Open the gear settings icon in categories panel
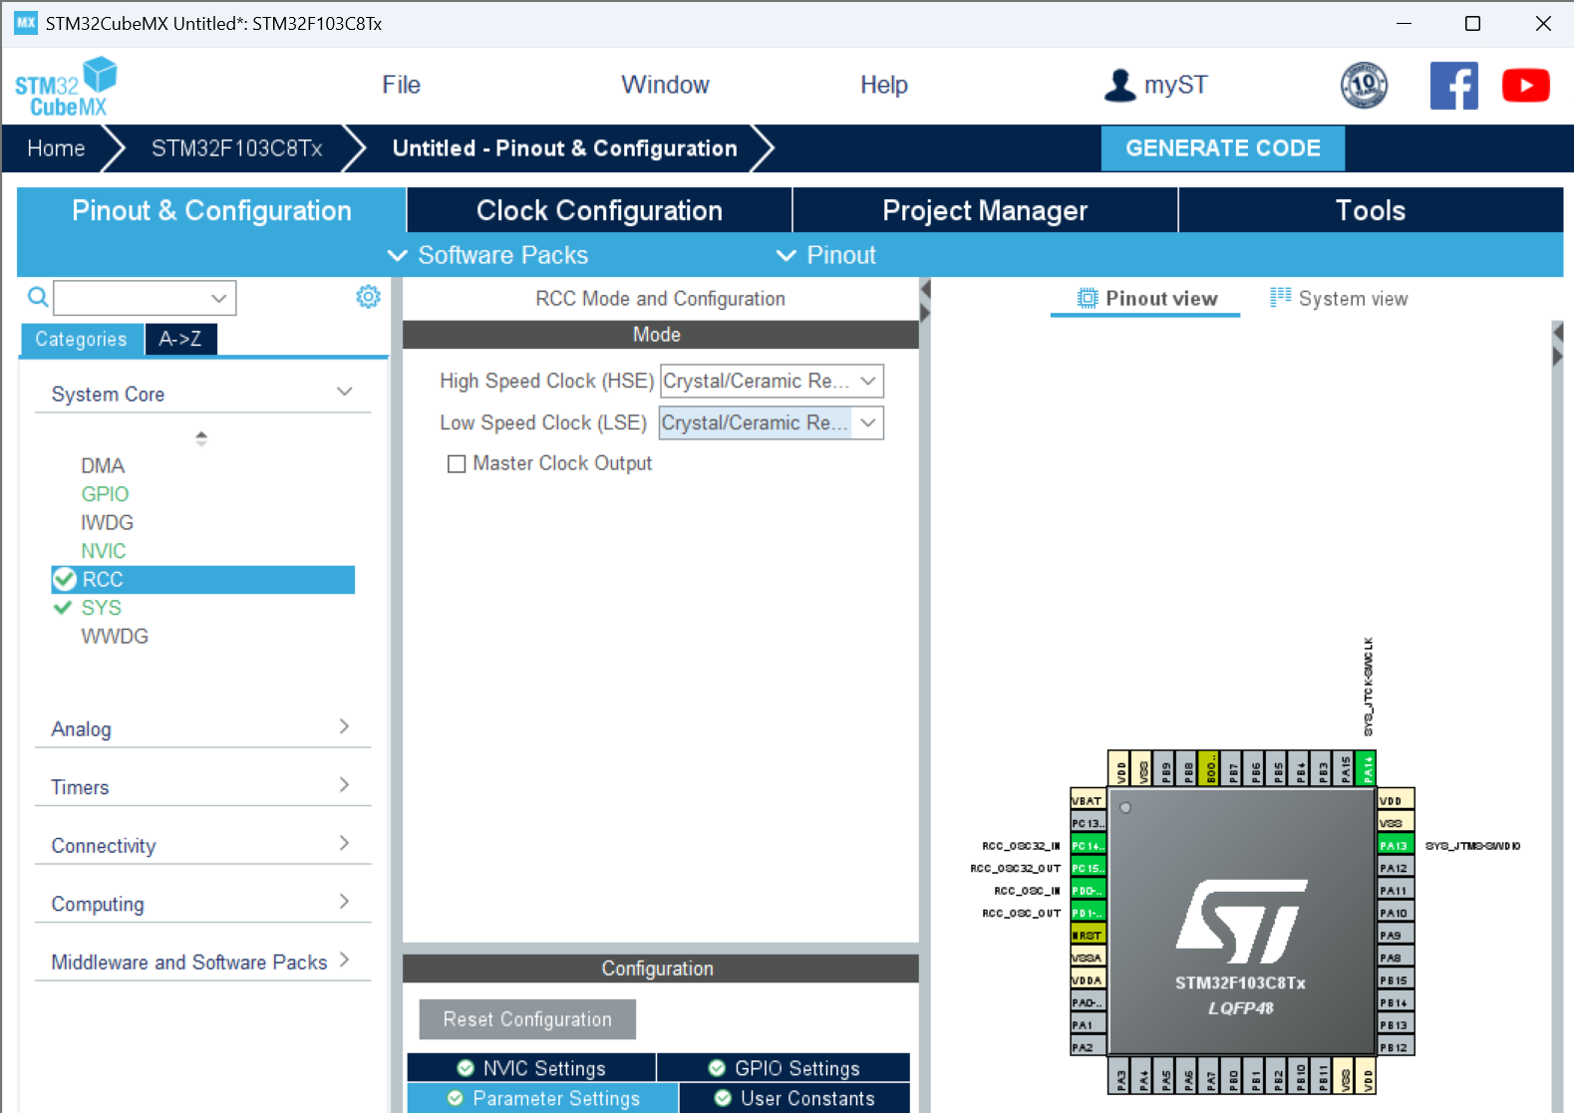The image size is (1574, 1113). tap(368, 297)
